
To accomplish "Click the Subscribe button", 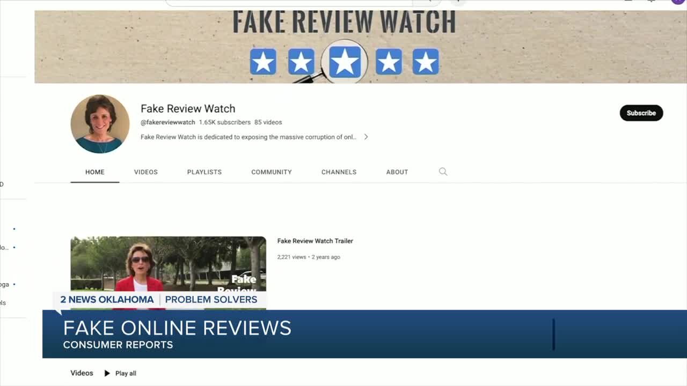I will (641, 113).
